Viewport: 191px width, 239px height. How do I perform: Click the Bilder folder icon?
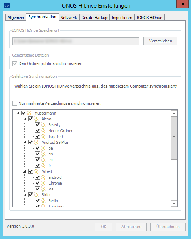[37, 195]
